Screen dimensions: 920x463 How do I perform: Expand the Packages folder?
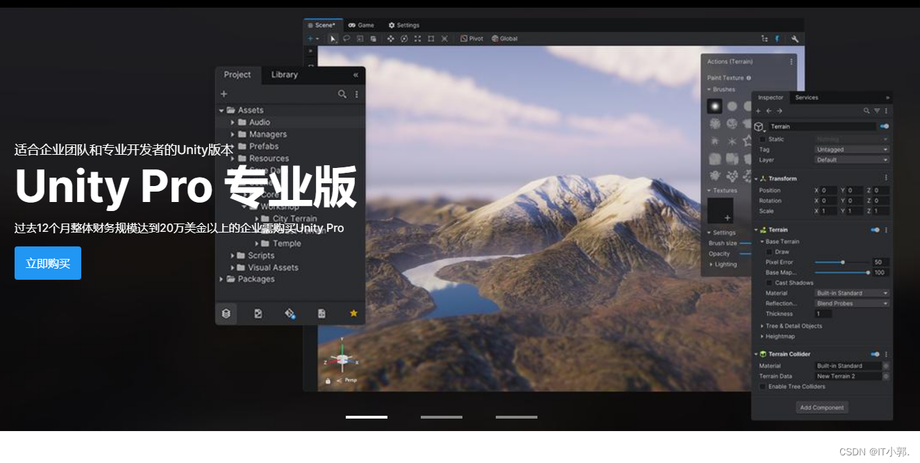pos(221,279)
